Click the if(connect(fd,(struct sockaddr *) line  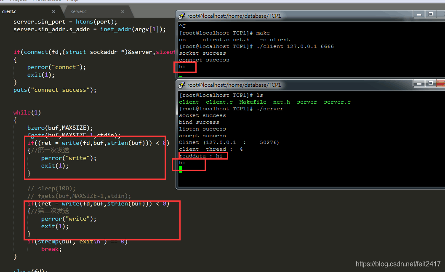point(94,52)
